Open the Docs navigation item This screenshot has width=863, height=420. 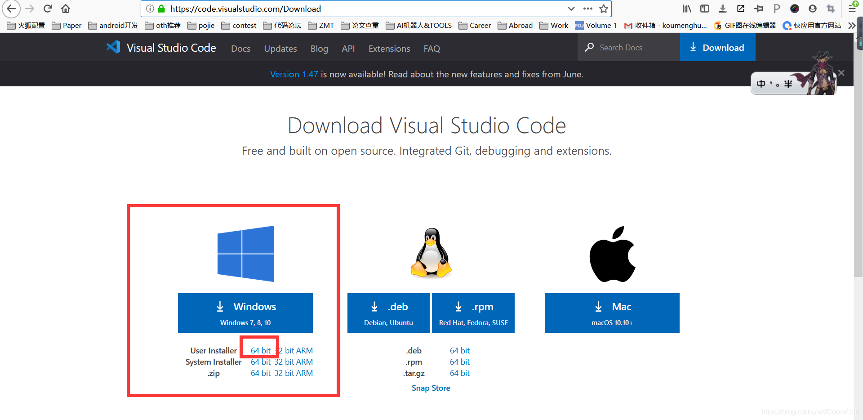coord(240,49)
